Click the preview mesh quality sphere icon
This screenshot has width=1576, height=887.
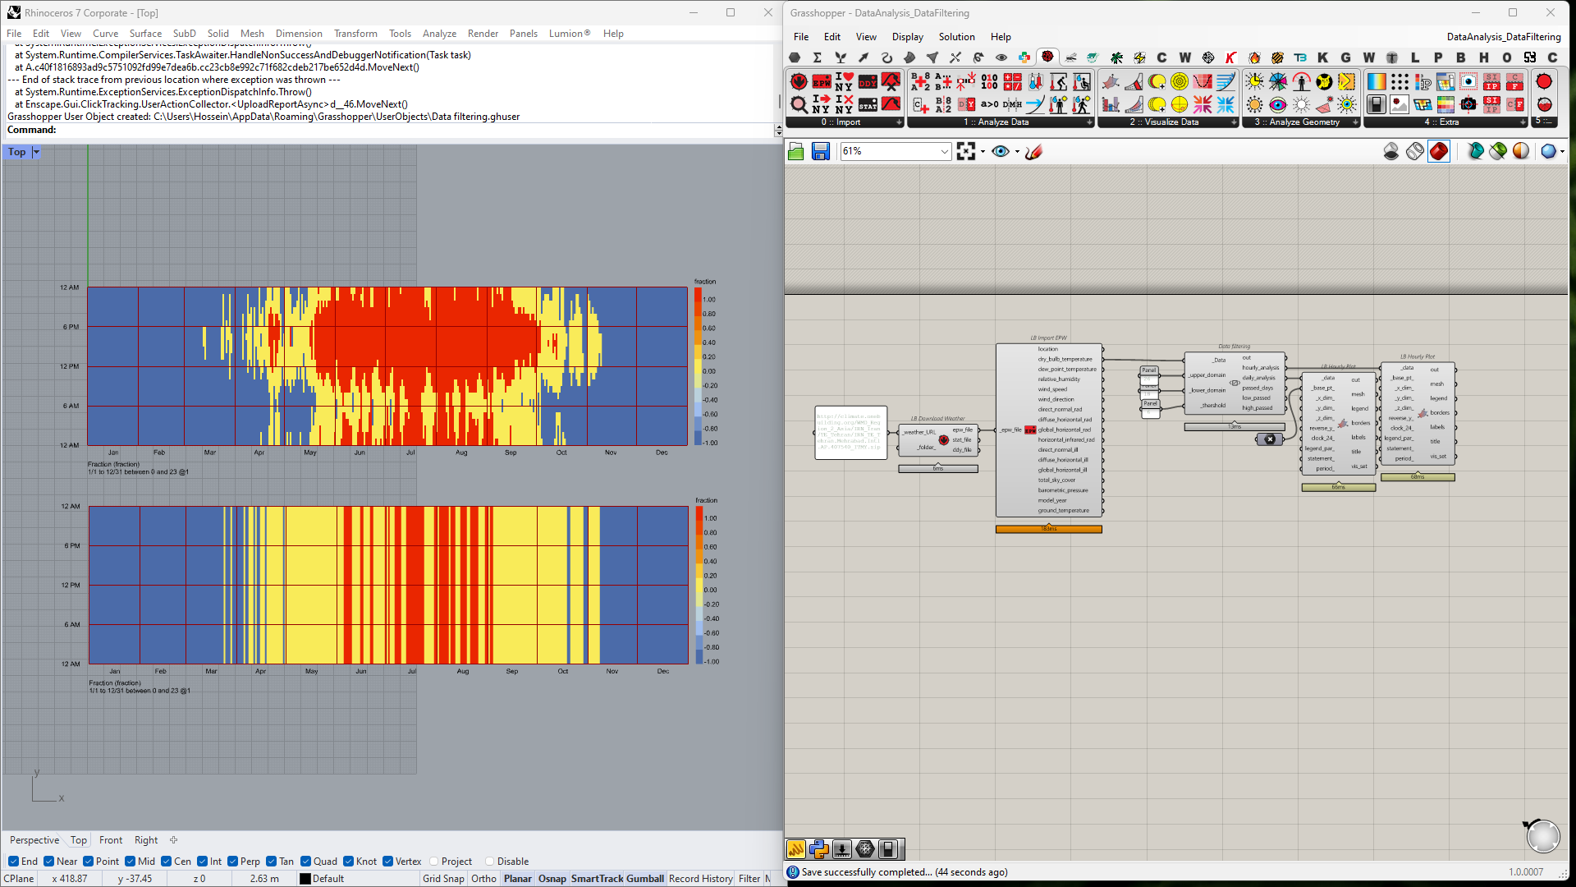coord(1521,151)
